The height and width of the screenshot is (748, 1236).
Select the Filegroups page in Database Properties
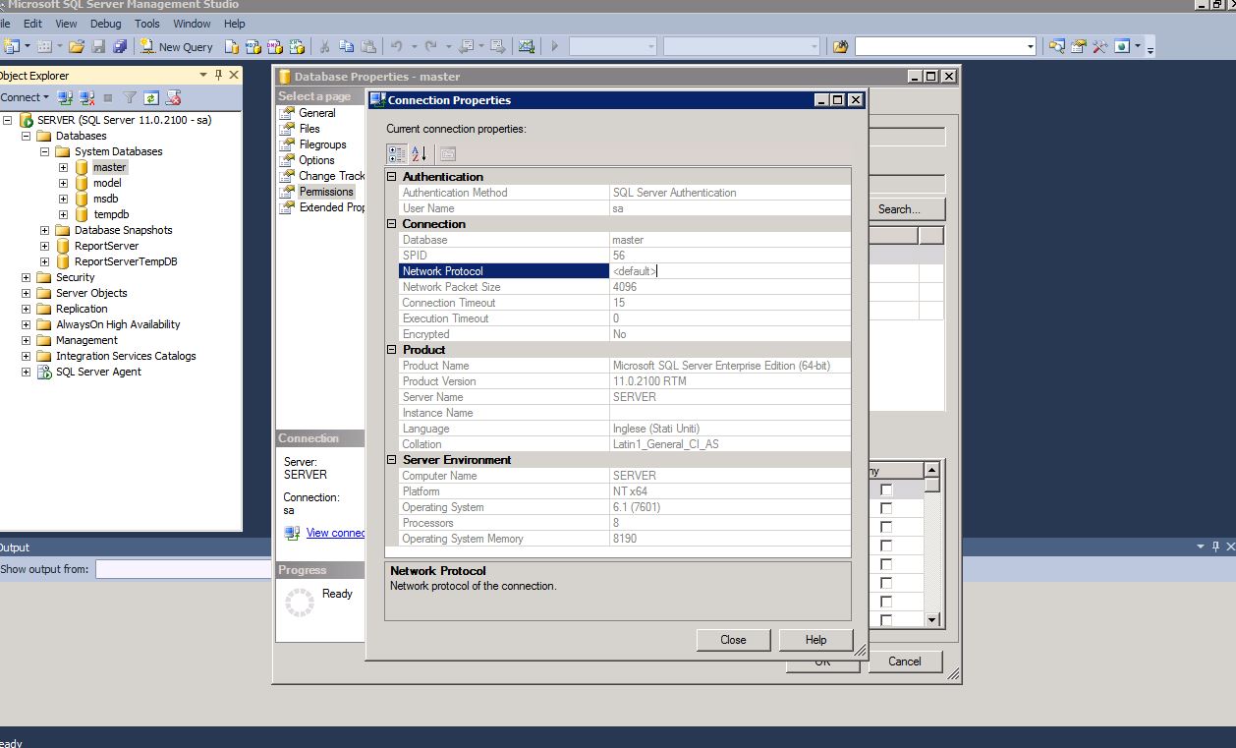coord(323,144)
